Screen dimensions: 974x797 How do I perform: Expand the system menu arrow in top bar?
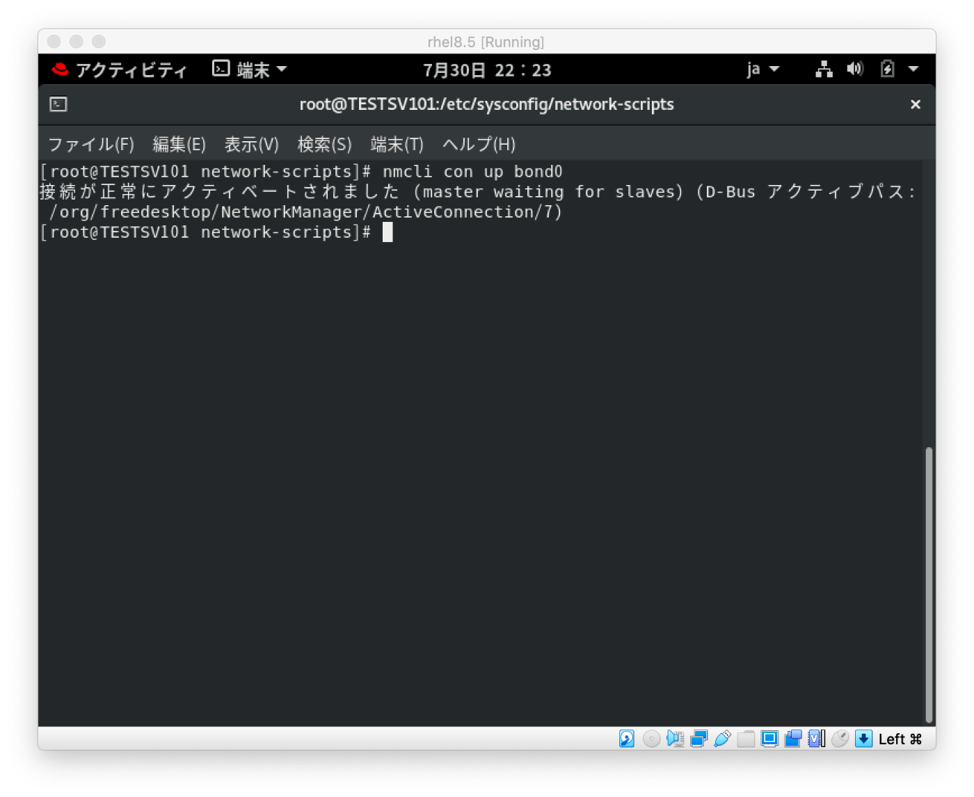913,69
